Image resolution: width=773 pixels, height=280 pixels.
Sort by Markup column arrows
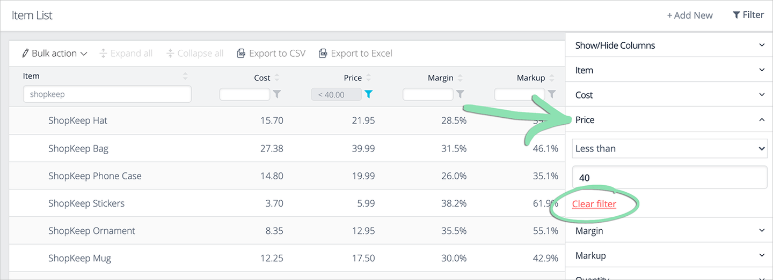pyautogui.click(x=552, y=78)
